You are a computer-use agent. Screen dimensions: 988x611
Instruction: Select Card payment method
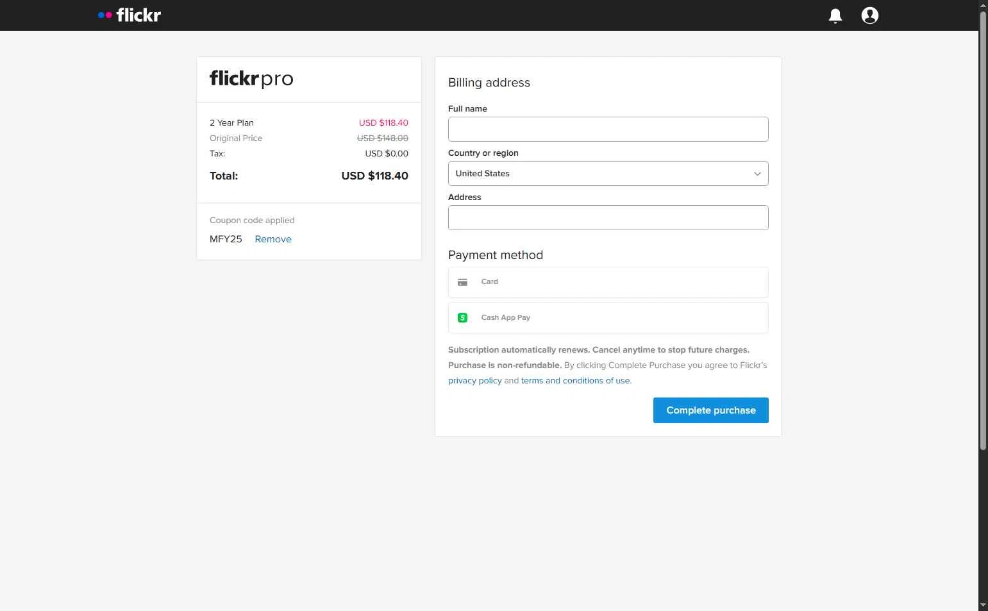pyautogui.click(x=608, y=282)
